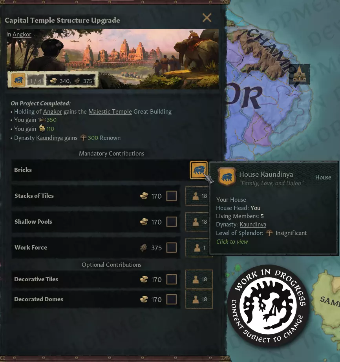This screenshot has width=340, height=362.
Task: Click the Insignificant splendor level link
Action: click(291, 233)
